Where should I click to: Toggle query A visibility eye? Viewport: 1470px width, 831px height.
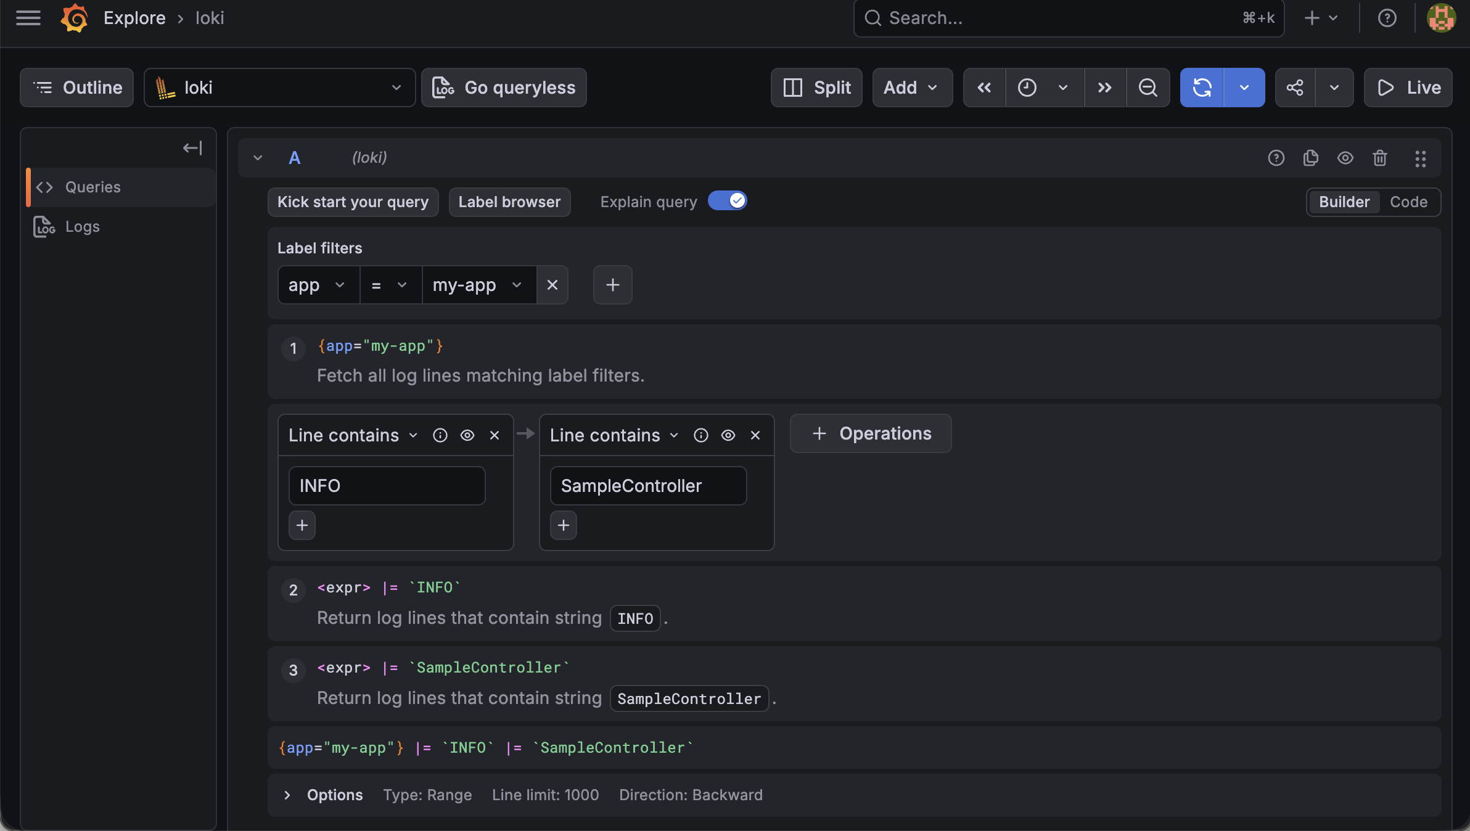click(x=1345, y=158)
